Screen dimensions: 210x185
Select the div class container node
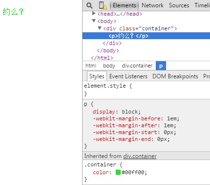tap(140, 28)
